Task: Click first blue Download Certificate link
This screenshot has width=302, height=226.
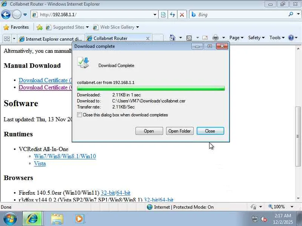Action: tap(45, 80)
